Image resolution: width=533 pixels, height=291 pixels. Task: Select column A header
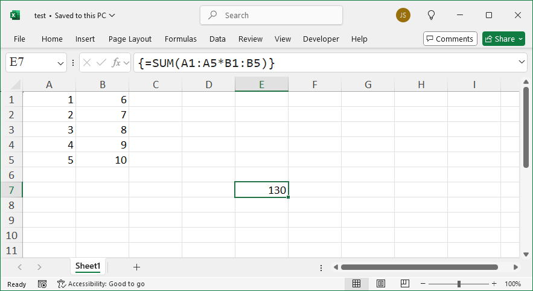pos(49,85)
